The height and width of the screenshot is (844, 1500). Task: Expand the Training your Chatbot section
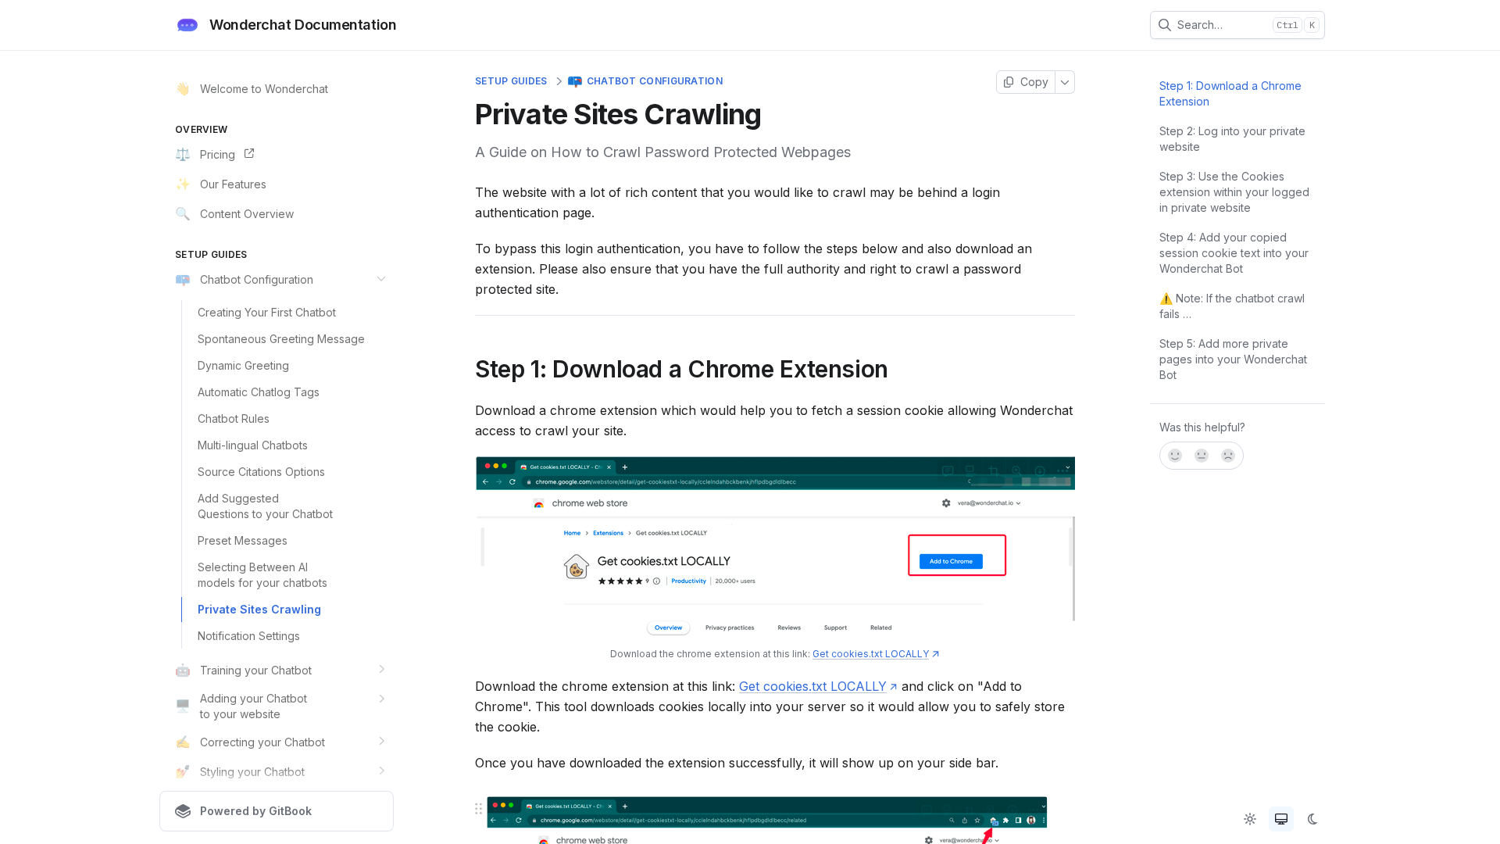(381, 670)
